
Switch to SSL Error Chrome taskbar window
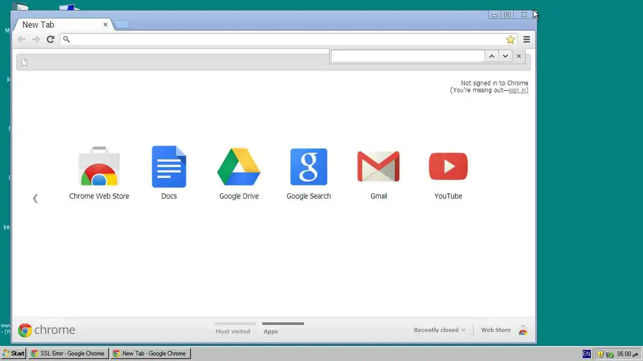click(x=68, y=353)
